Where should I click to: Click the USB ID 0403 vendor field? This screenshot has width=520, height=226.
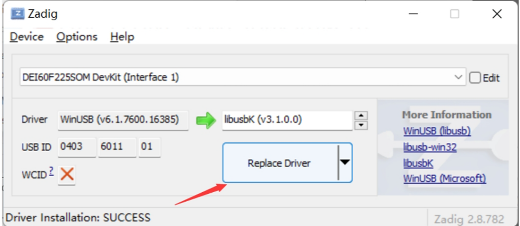pyautogui.click(x=77, y=147)
